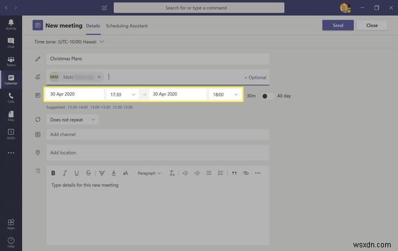The height and width of the screenshot is (251, 398).
Task: Open font size option
Action: [126, 173]
